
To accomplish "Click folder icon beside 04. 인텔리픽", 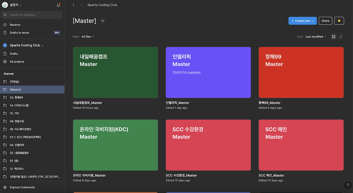I will click(x=5, y=145).
